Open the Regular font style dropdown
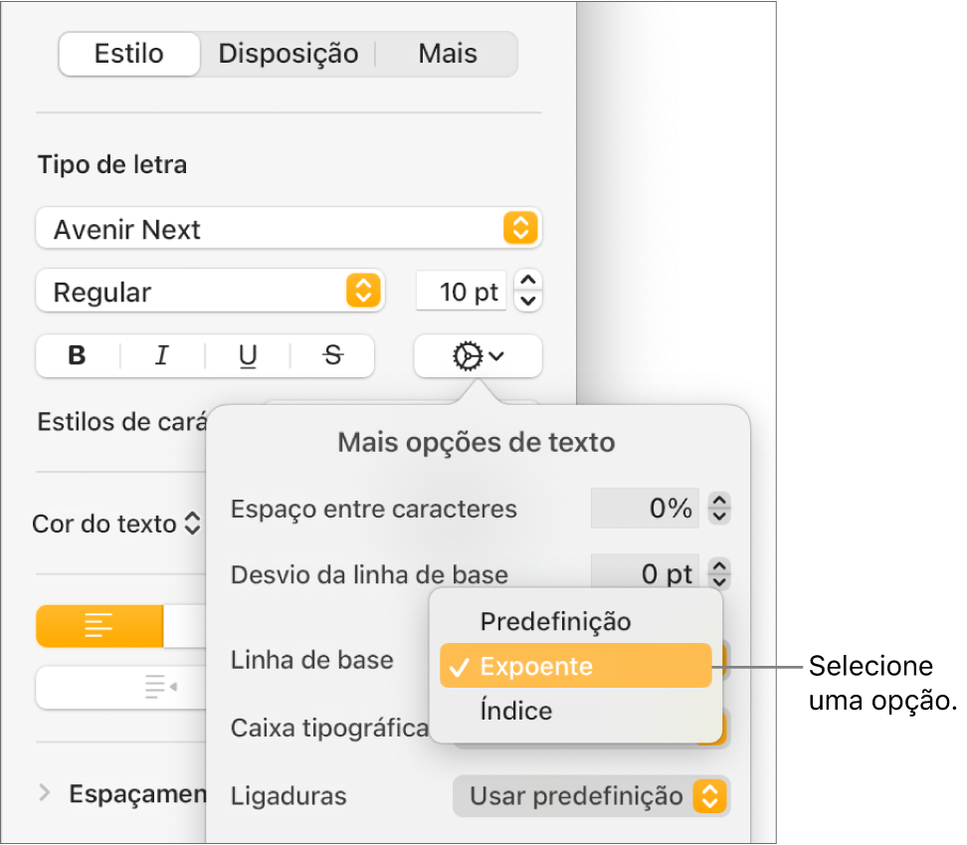Image resolution: width=967 pixels, height=845 pixels. click(209, 293)
